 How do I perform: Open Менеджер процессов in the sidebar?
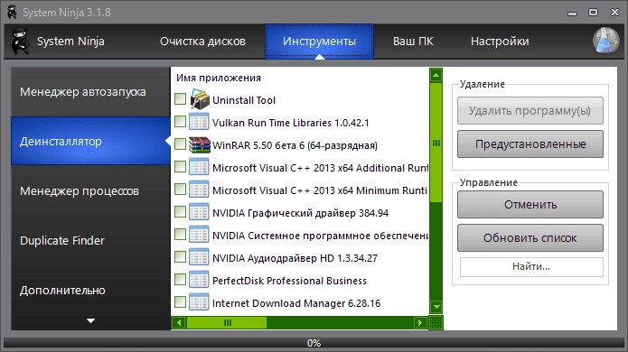click(90, 190)
